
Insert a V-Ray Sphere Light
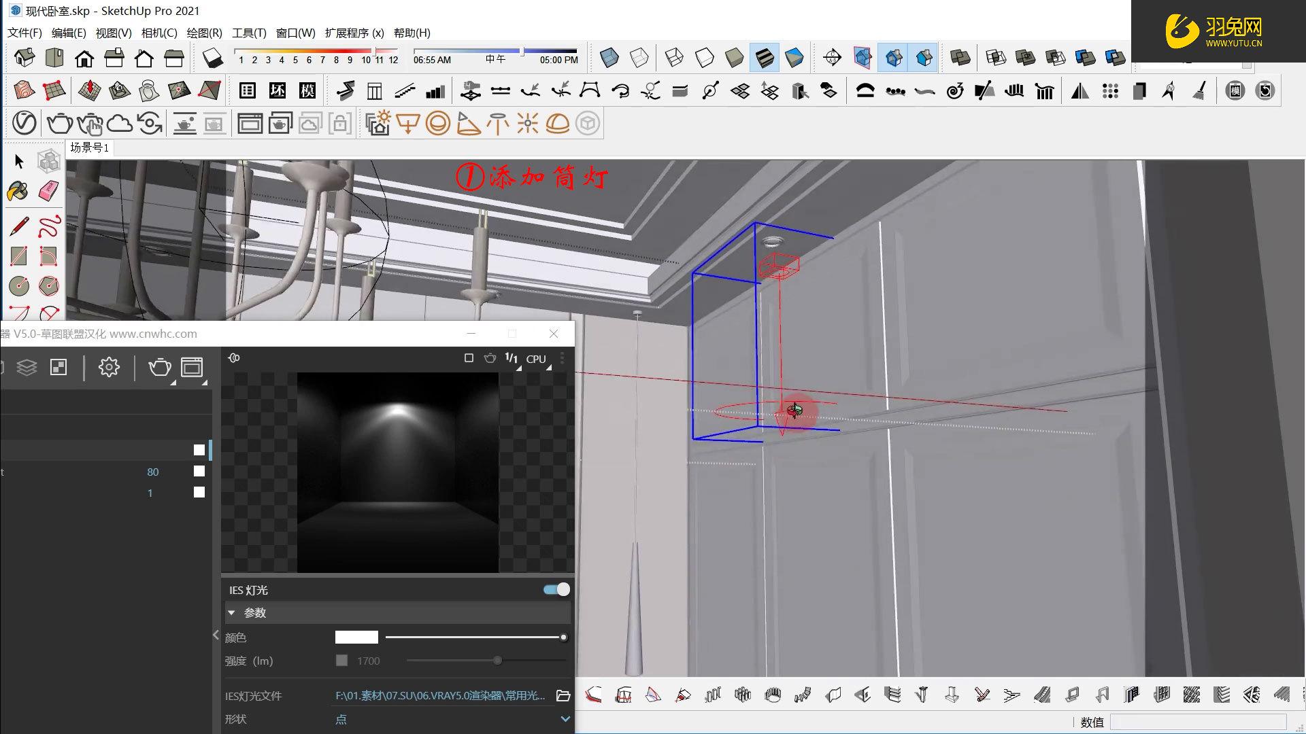[437, 123]
